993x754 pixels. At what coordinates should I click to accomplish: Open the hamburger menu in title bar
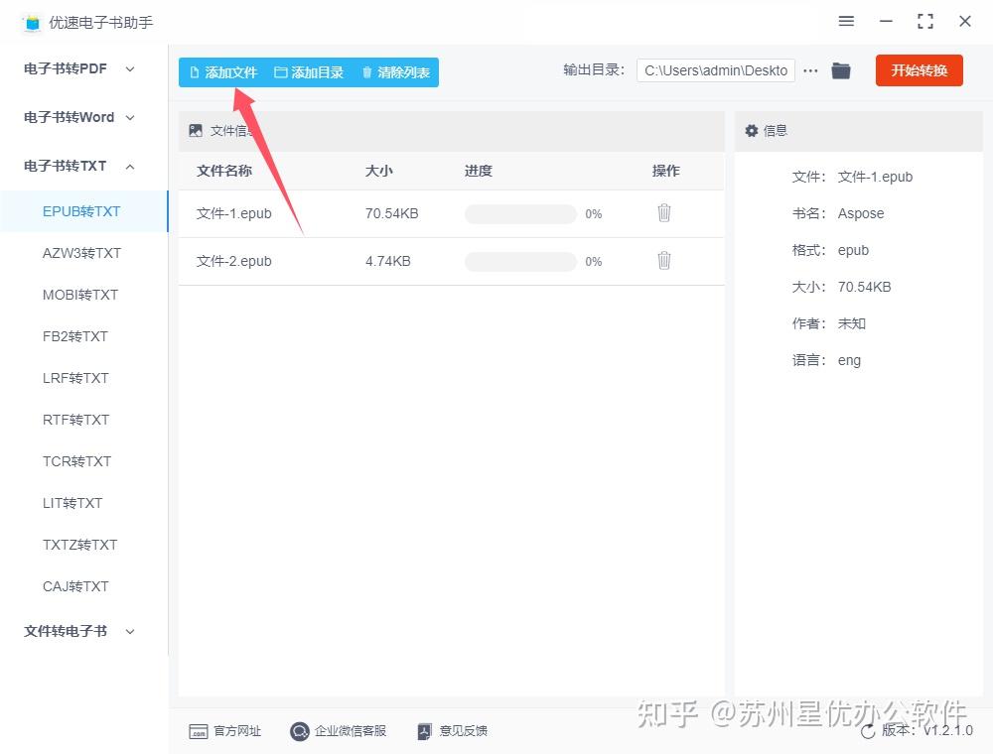(846, 22)
